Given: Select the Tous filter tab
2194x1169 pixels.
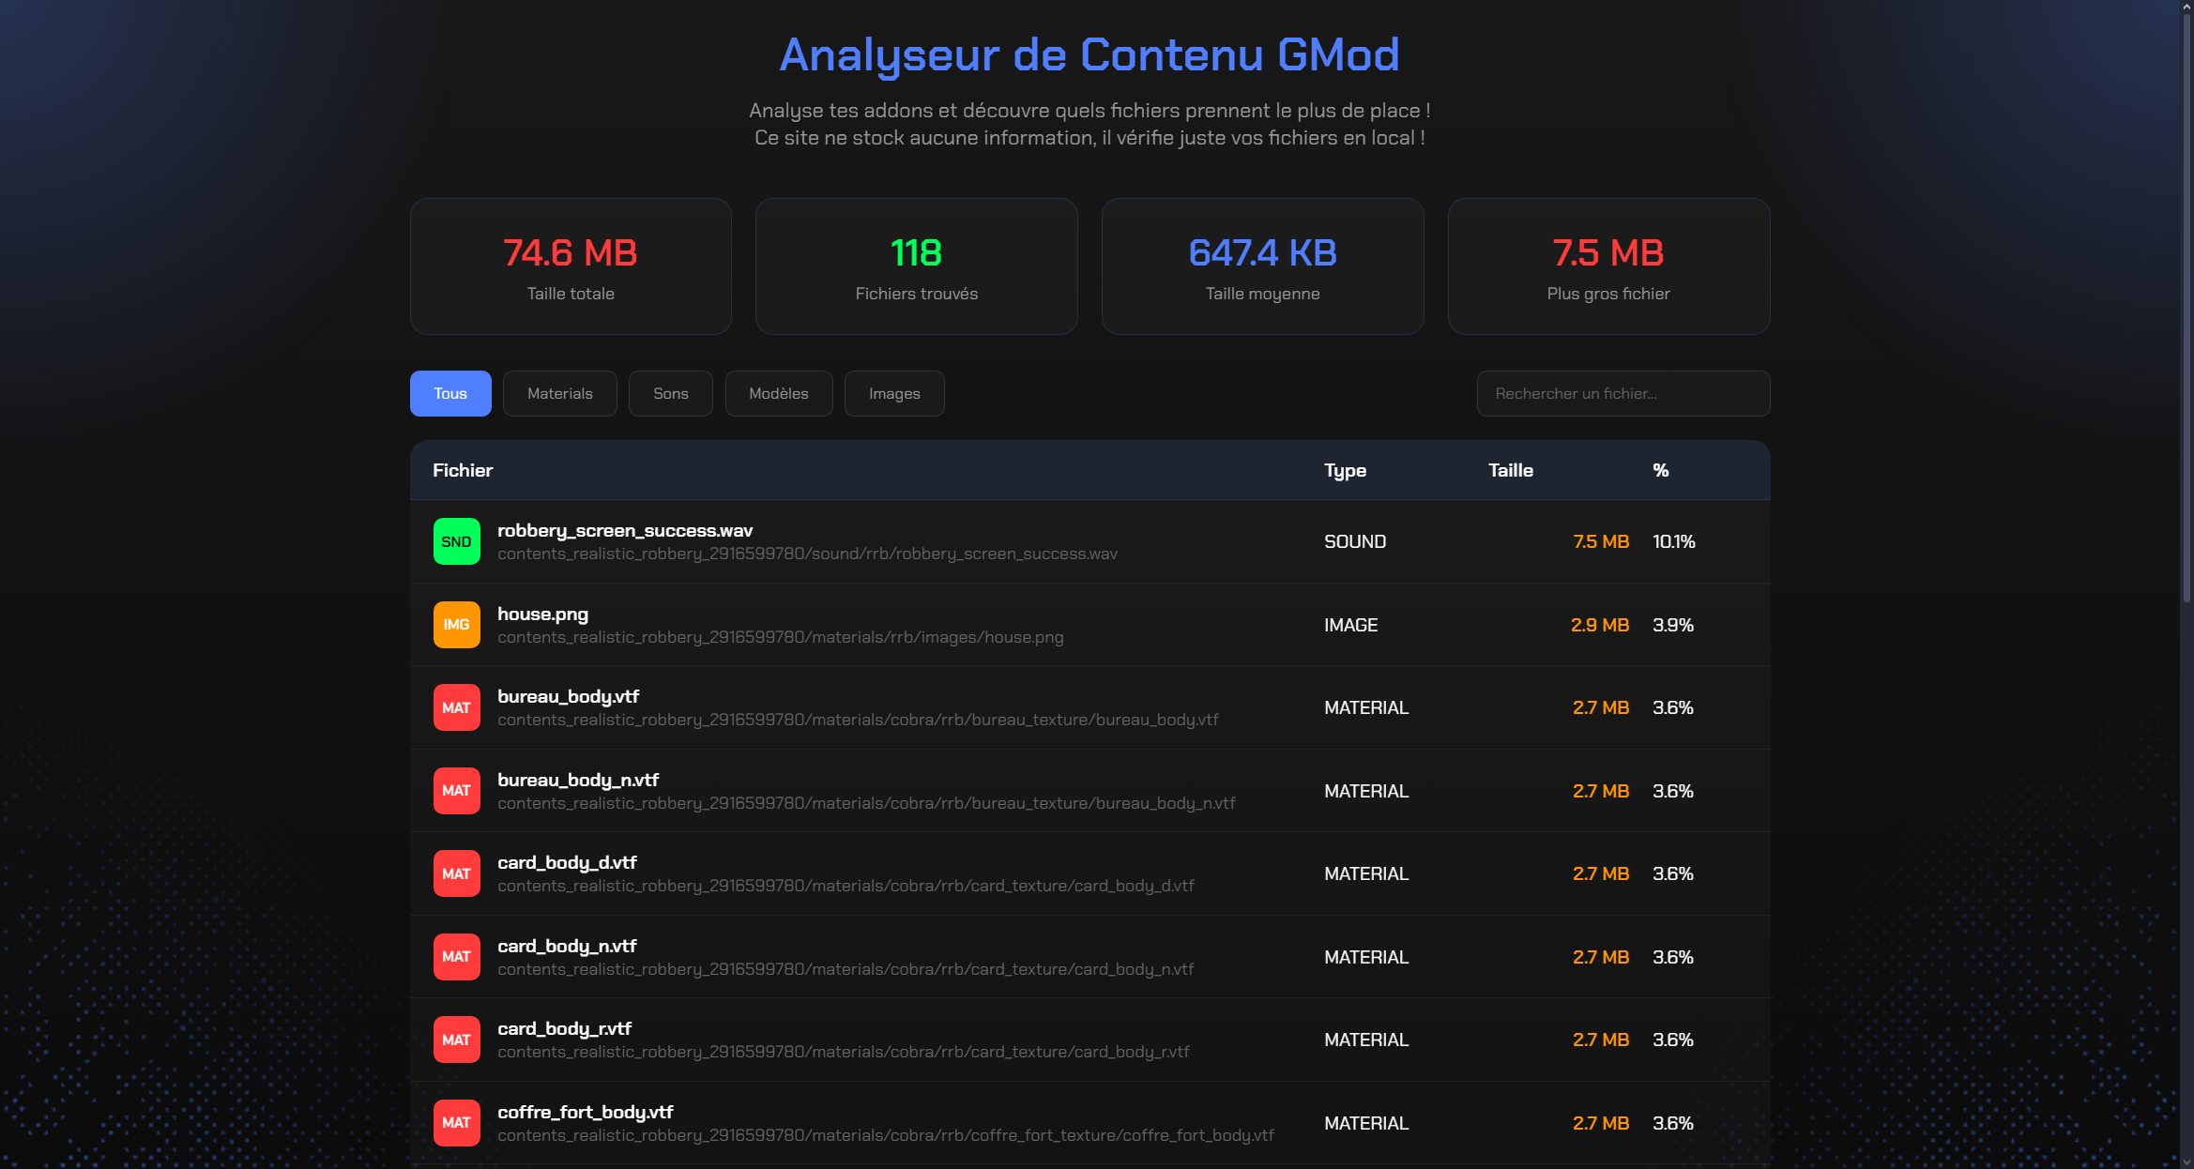Looking at the screenshot, I should pyautogui.click(x=450, y=393).
